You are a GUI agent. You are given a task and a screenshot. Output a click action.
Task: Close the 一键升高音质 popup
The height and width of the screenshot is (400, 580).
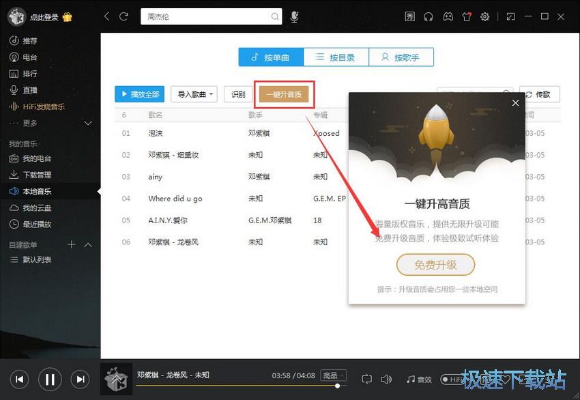(515, 103)
